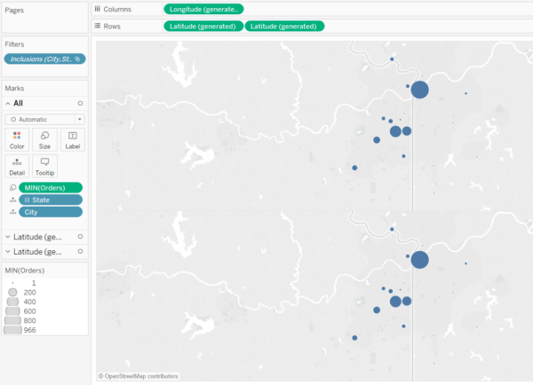The height and width of the screenshot is (385, 533).
Task: Expand the second Latitude (ge... marks section
Action: [8, 252]
